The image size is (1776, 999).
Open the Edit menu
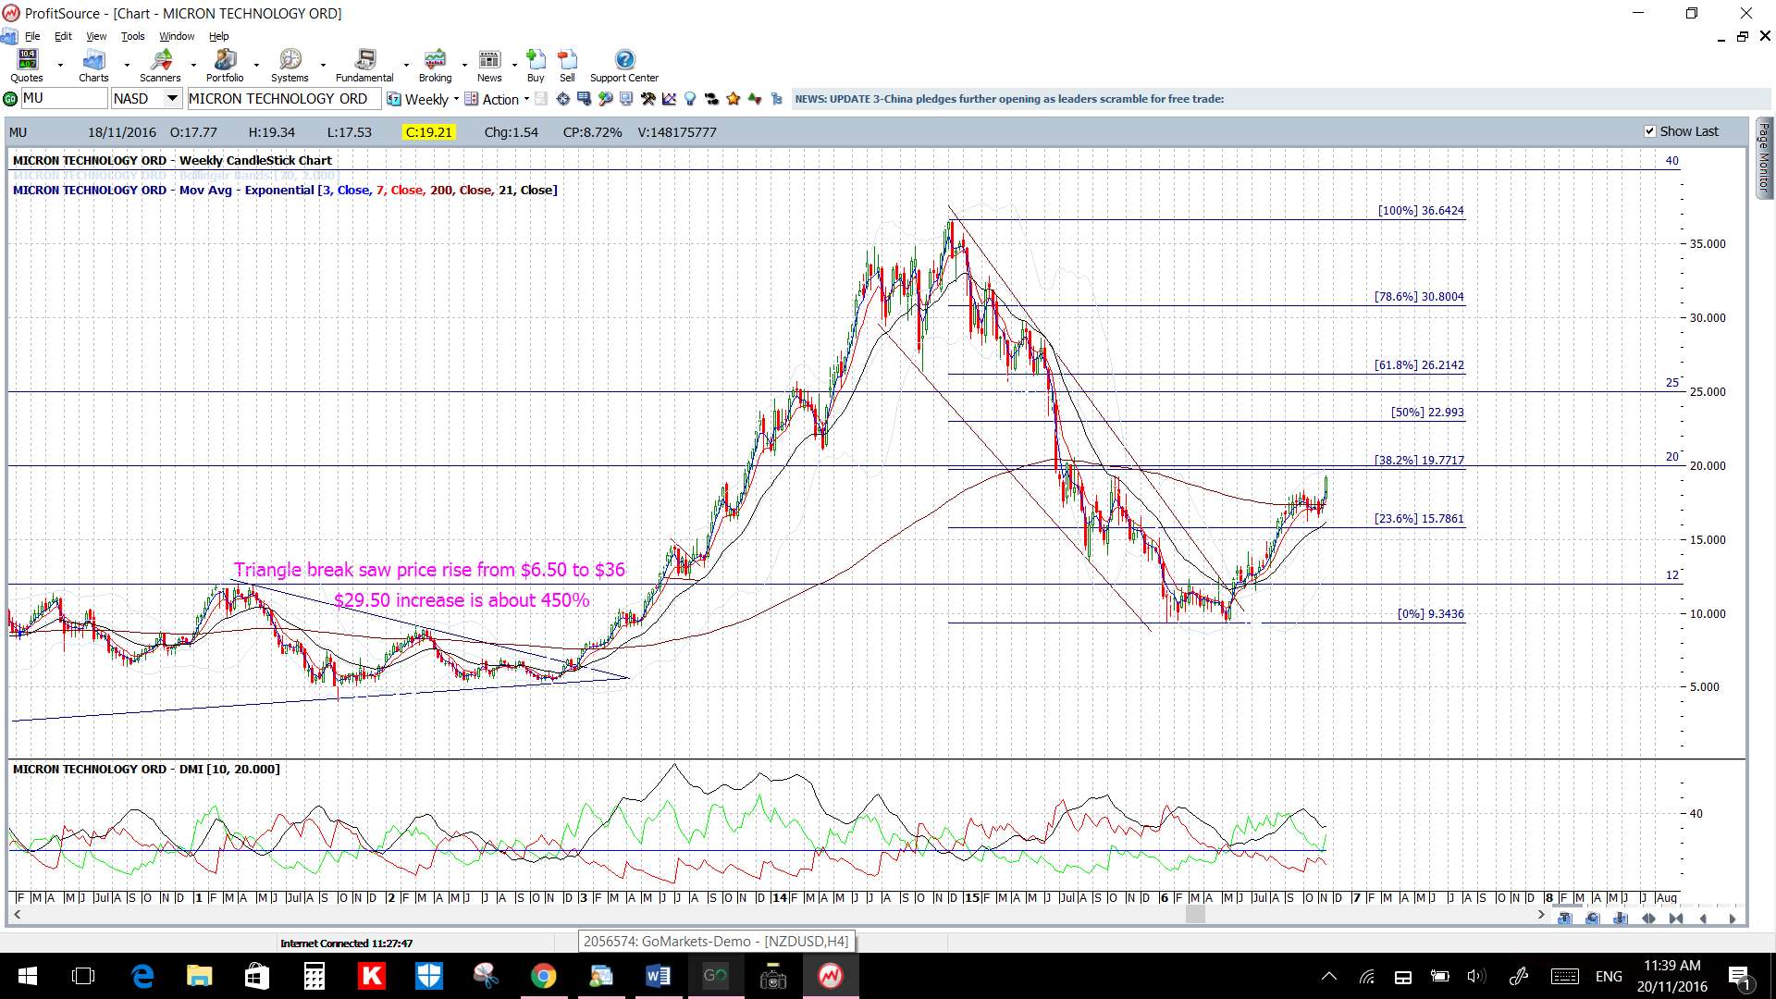(x=63, y=36)
